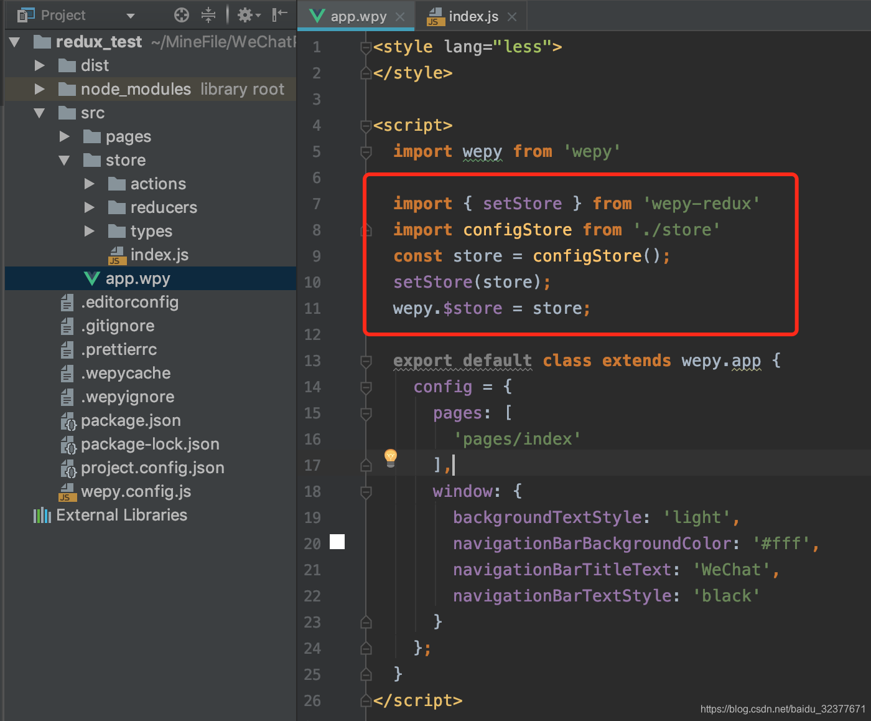Fold the class declaration on line 13

[x=366, y=361]
